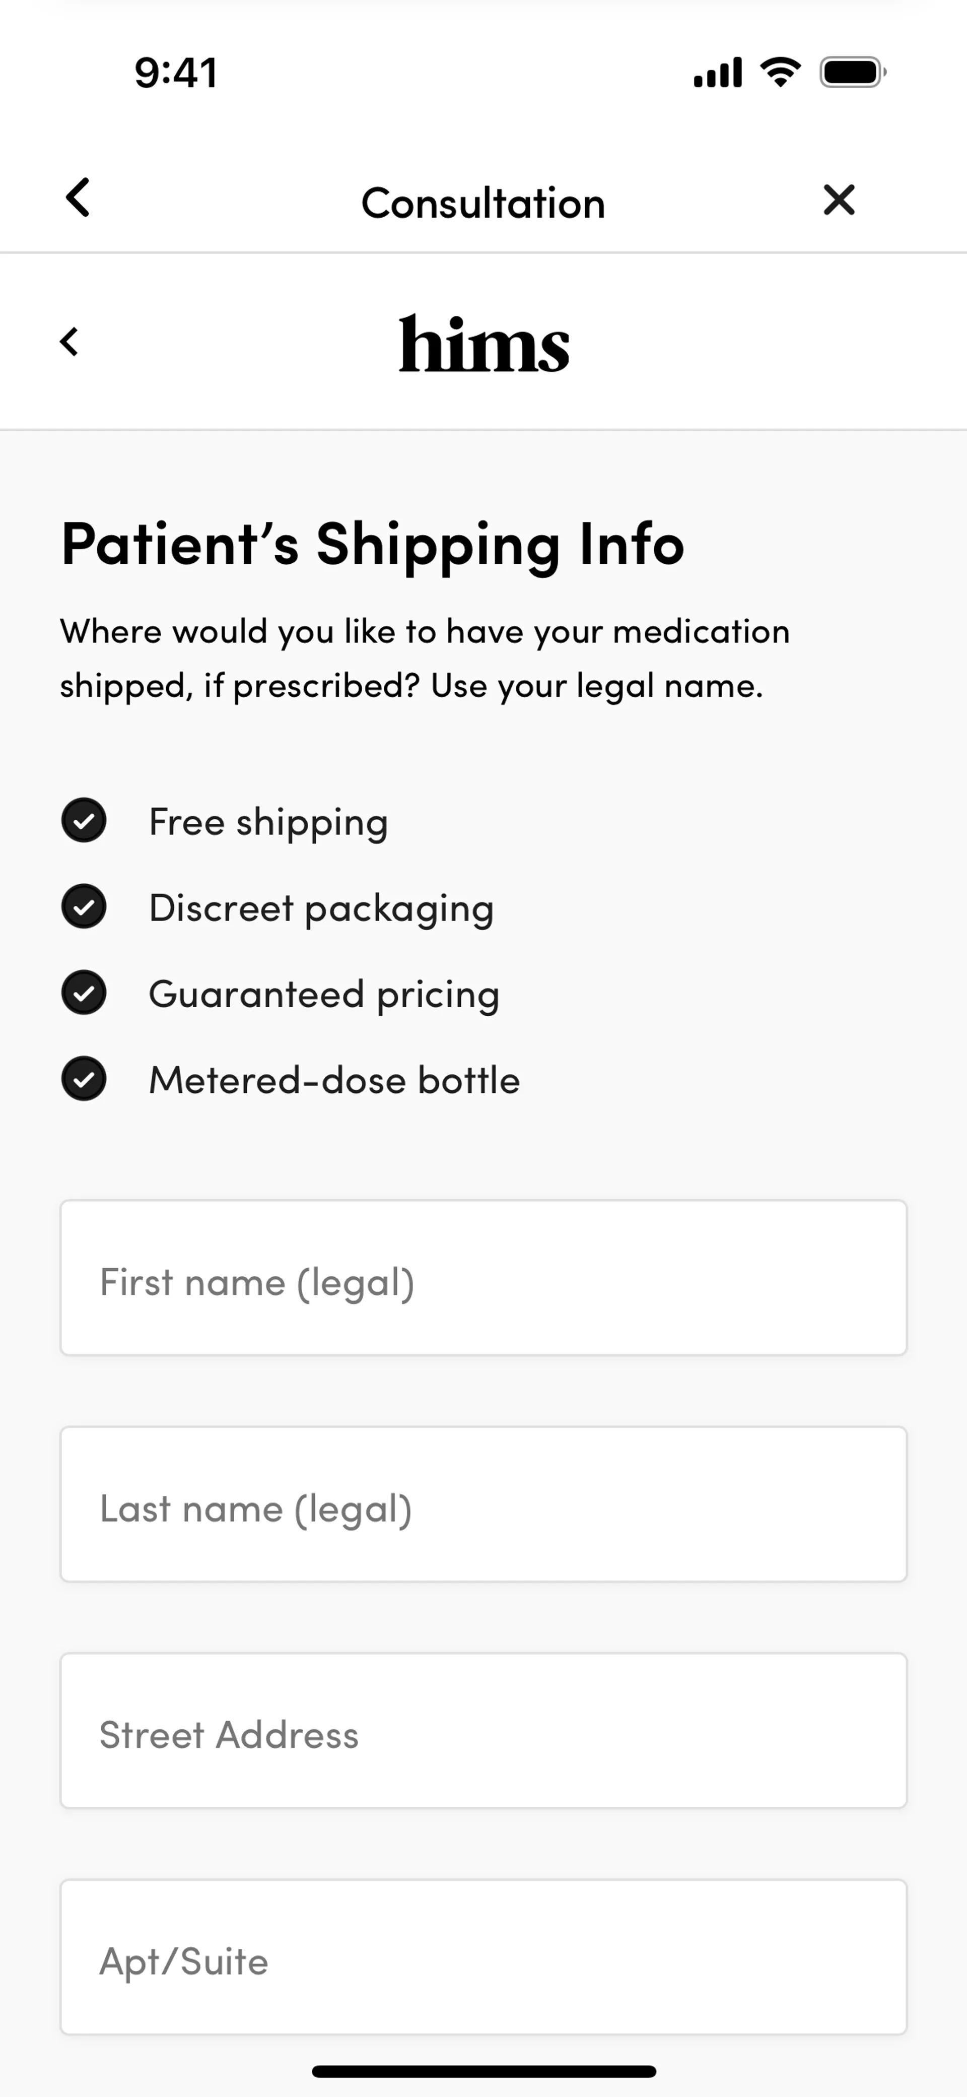
Task: Tap the home indicator bar
Action: [483, 2072]
